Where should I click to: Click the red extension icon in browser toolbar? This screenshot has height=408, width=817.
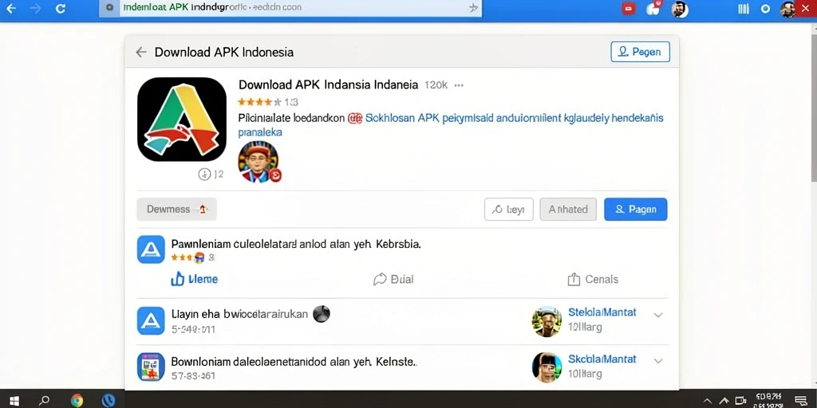point(629,8)
